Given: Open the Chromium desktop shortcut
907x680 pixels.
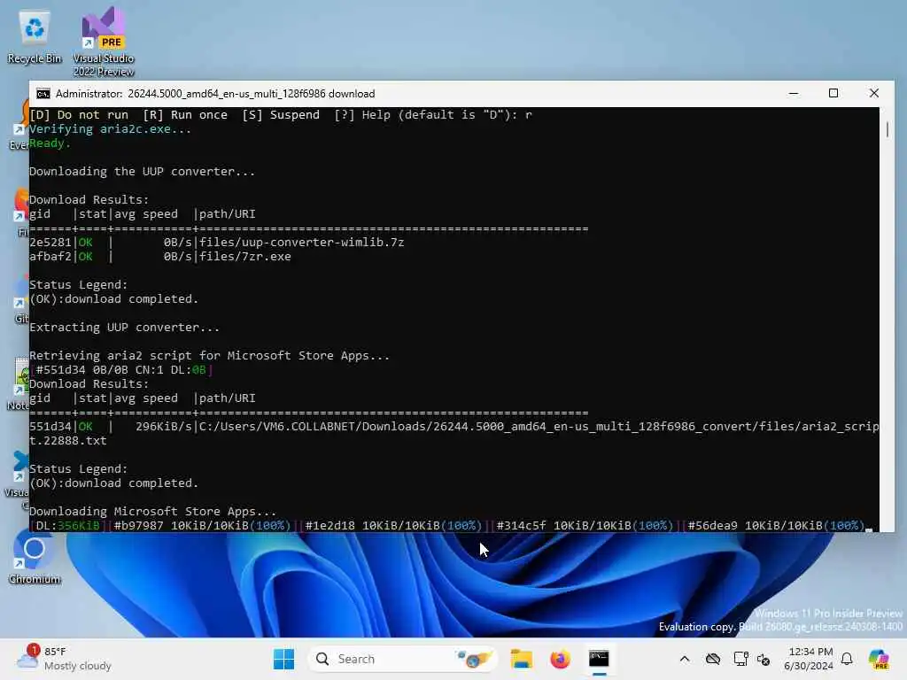Looking at the screenshot, I should pyautogui.click(x=35, y=556).
